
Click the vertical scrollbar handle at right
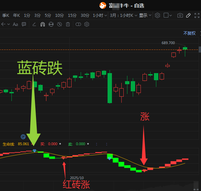[x=200, y=50]
